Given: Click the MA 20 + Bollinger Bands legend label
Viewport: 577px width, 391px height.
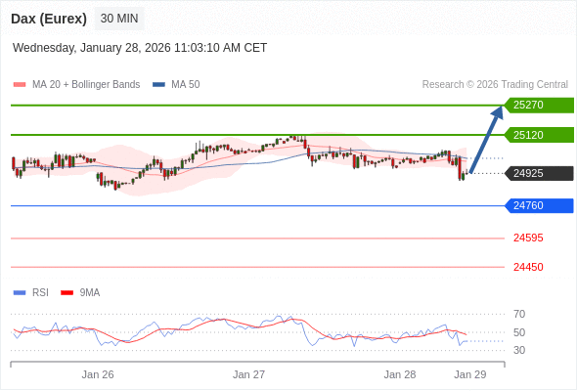Looking at the screenshot, I should (86, 85).
